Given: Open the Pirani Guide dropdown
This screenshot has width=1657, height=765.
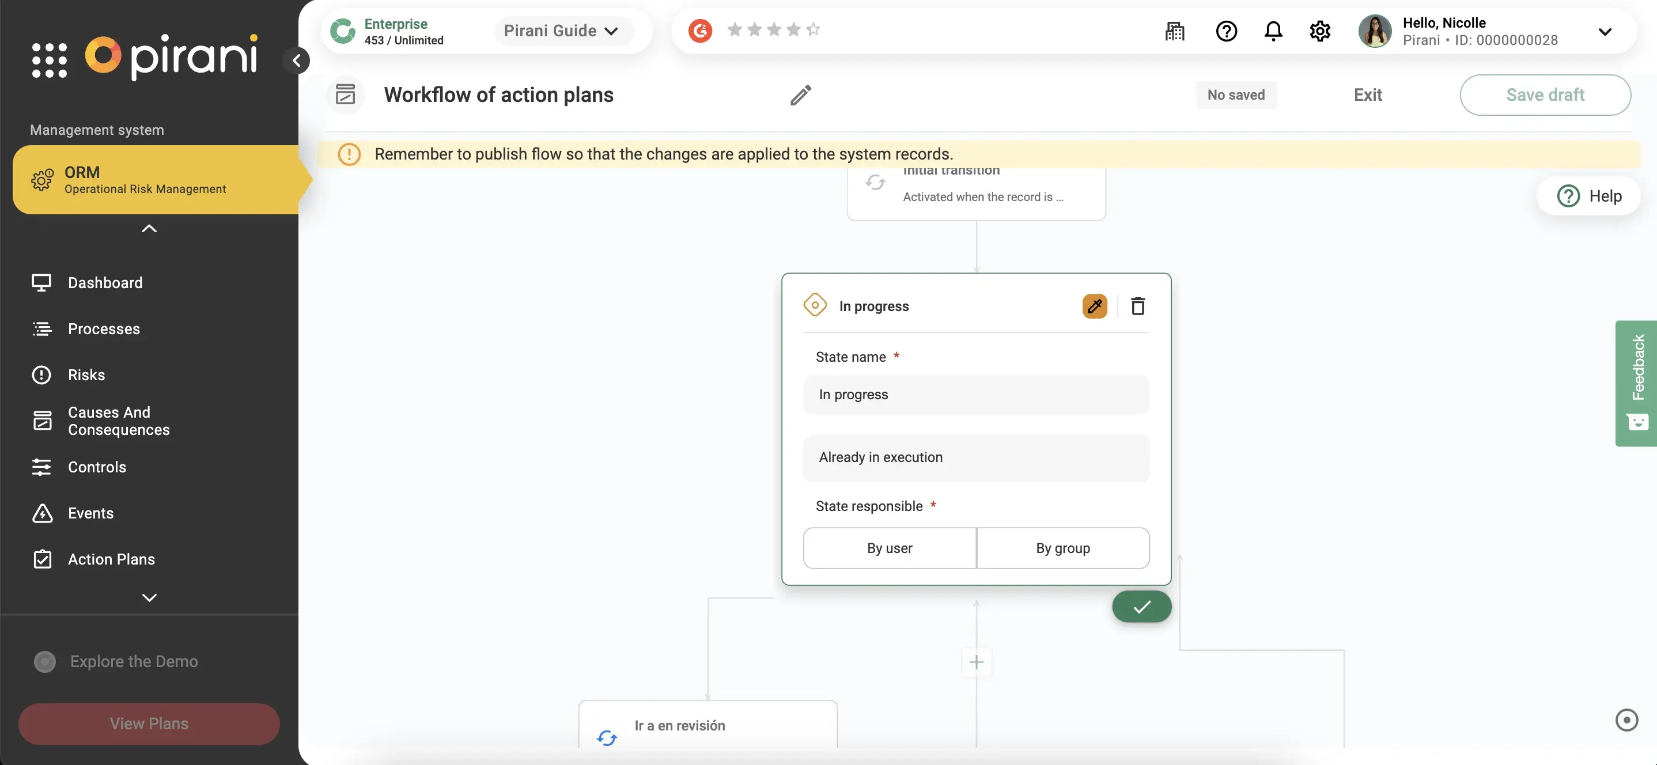Looking at the screenshot, I should [x=560, y=31].
